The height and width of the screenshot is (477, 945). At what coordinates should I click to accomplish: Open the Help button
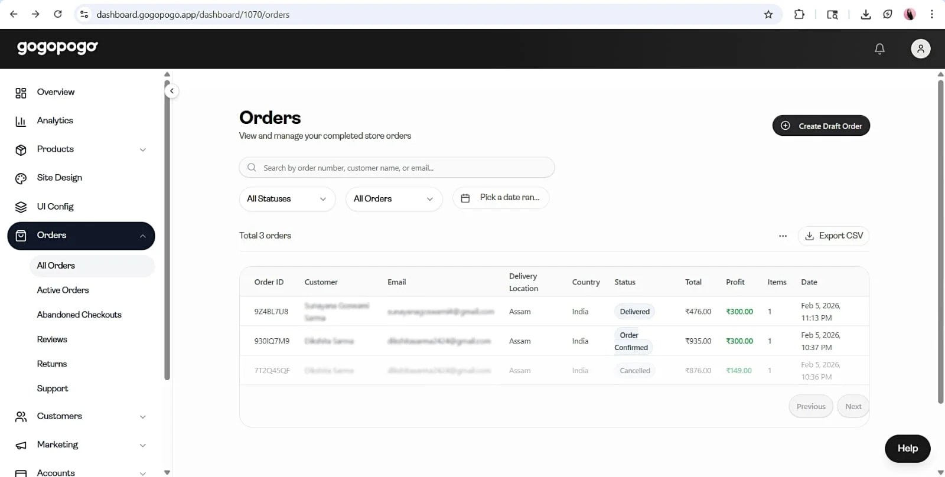907,449
